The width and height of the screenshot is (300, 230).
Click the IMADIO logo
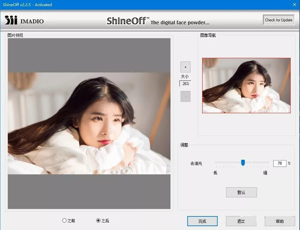tap(24, 20)
